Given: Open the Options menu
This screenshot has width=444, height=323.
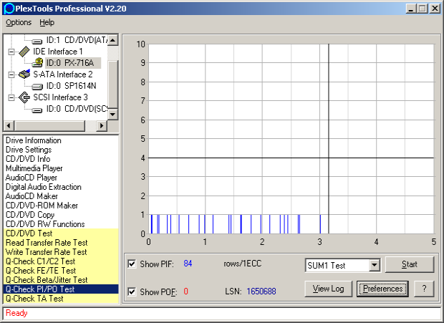Looking at the screenshot, I should point(19,22).
